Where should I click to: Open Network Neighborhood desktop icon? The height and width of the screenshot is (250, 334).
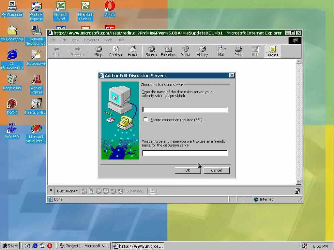pos(36,35)
